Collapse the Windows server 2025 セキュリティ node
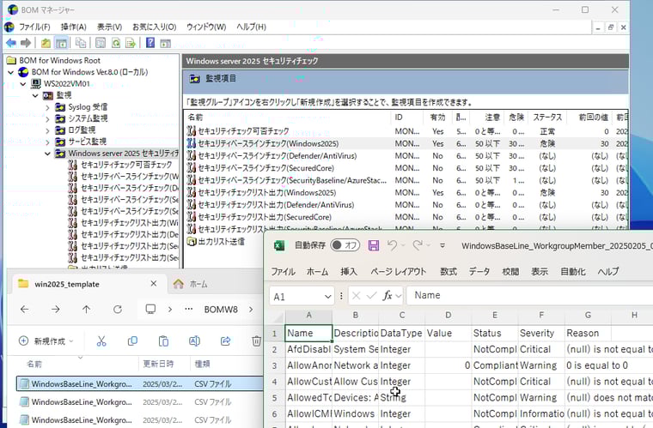 point(48,153)
